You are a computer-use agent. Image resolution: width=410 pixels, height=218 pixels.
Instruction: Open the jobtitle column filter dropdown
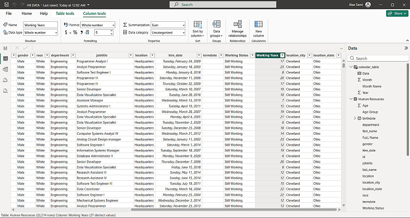click(131, 55)
